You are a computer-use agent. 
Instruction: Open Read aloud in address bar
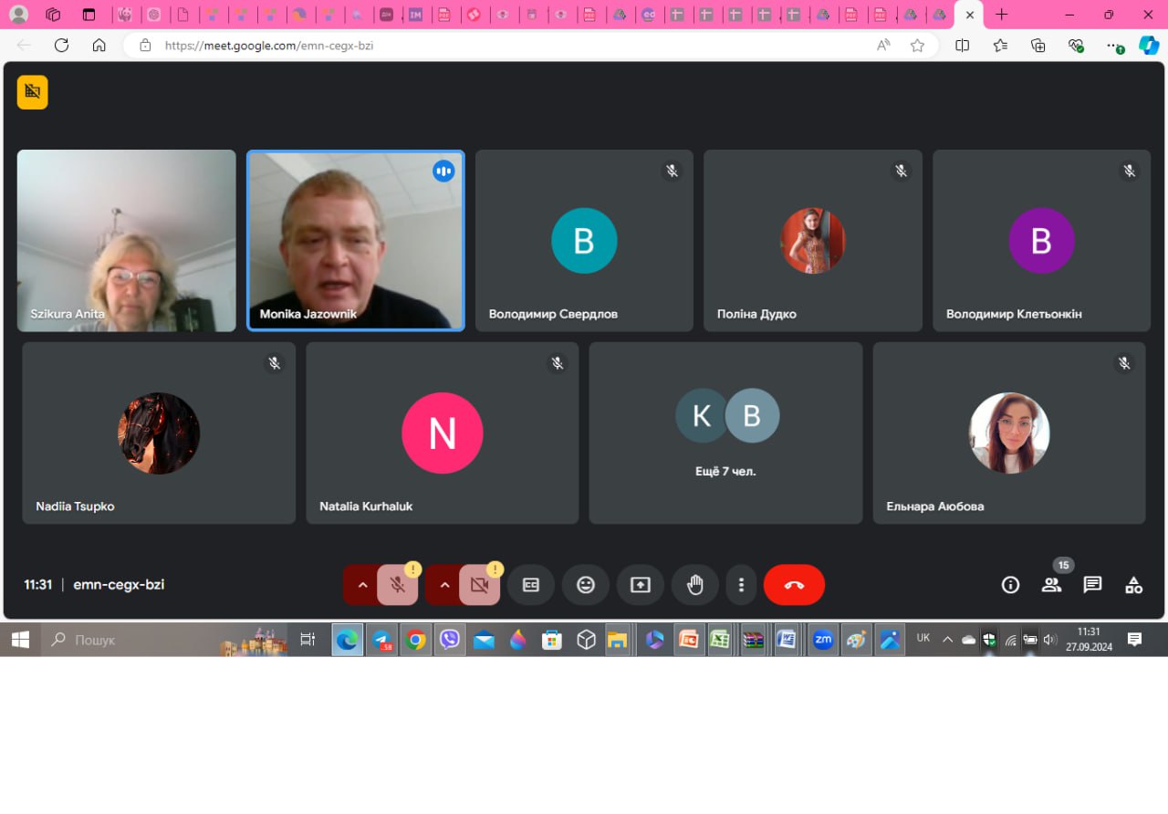(x=883, y=46)
